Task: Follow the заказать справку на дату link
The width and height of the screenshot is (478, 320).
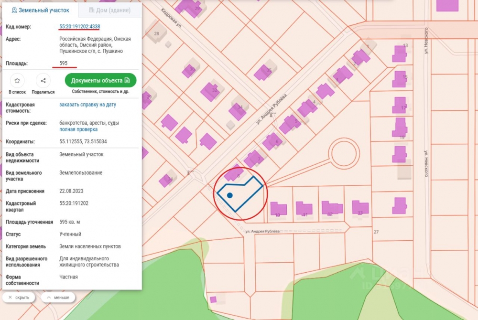Action: (x=88, y=105)
